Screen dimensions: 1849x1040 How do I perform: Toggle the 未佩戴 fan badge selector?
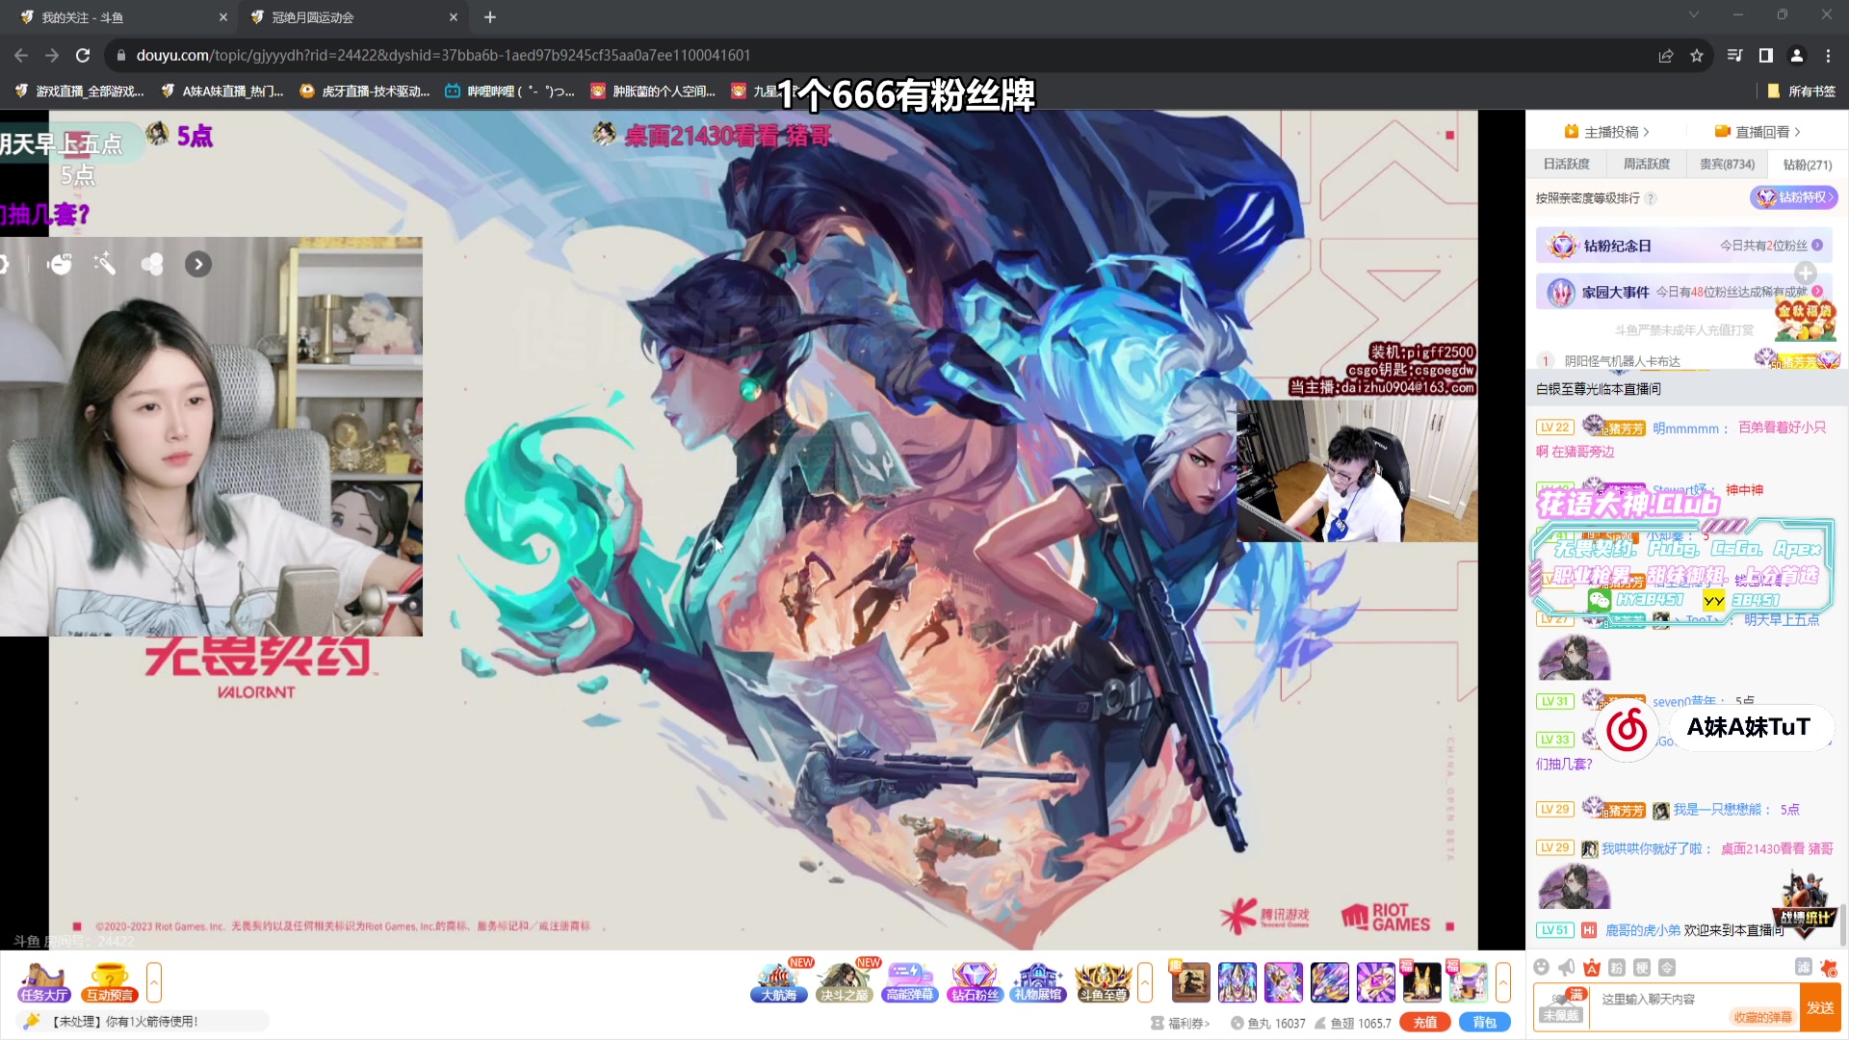point(1561,1006)
